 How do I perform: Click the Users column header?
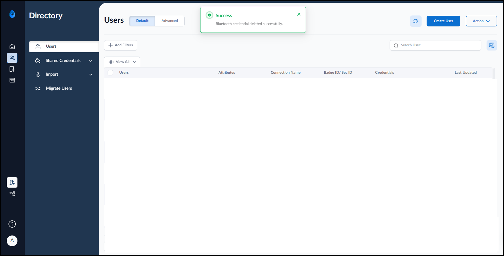tap(124, 73)
